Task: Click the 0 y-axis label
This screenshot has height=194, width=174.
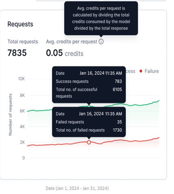Action: click(24, 158)
